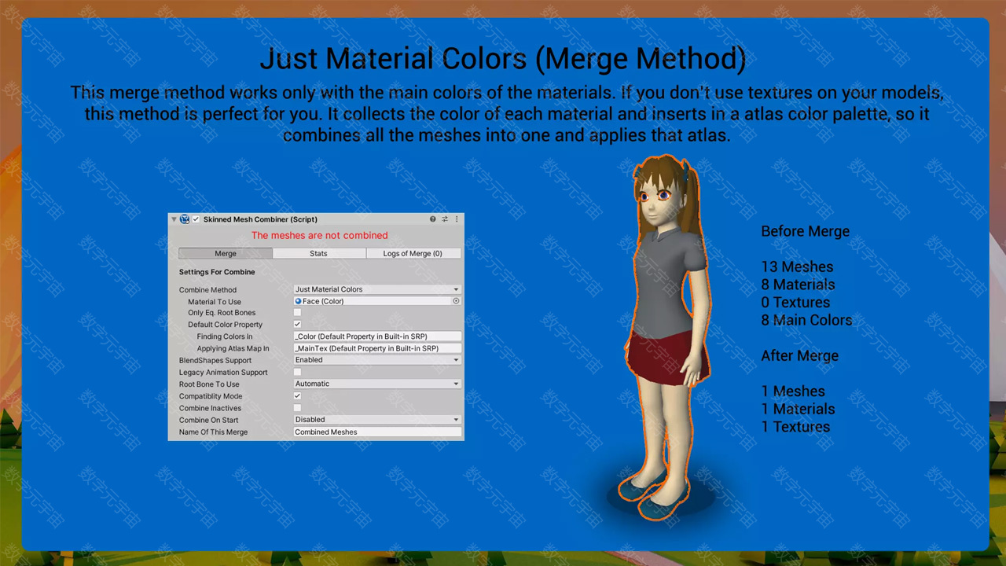The image size is (1006, 566).
Task: Switch to the Stats tab
Action: pyautogui.click(x=318, y=253)
